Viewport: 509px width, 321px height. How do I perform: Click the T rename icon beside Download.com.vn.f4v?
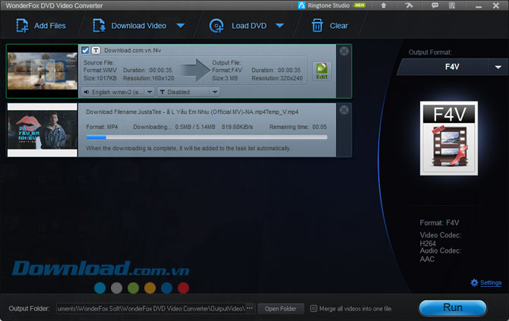click(x=96, y=50)
